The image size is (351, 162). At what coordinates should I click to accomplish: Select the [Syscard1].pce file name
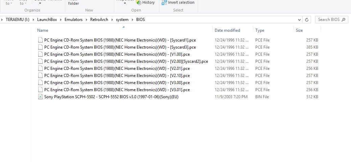point(120,40)
